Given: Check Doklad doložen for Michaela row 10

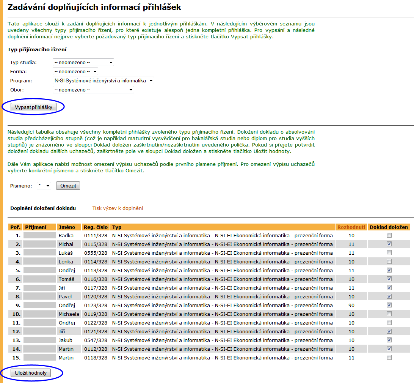Looking at the screenshot, I should pos(389,314).
